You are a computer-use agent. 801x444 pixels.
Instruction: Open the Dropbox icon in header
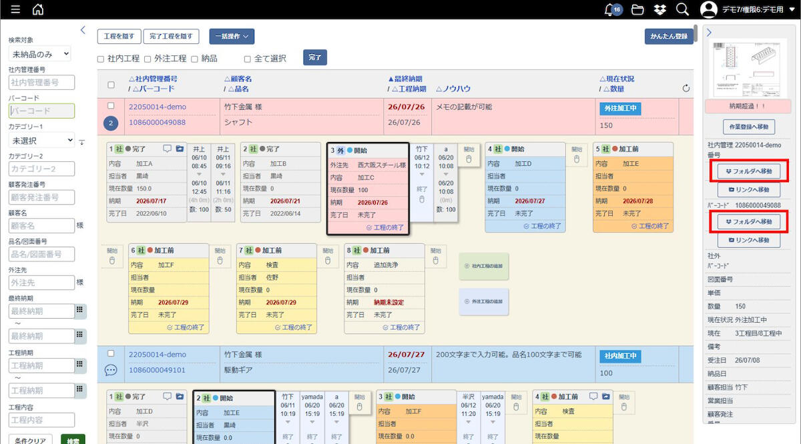click(x=659, y=9)
